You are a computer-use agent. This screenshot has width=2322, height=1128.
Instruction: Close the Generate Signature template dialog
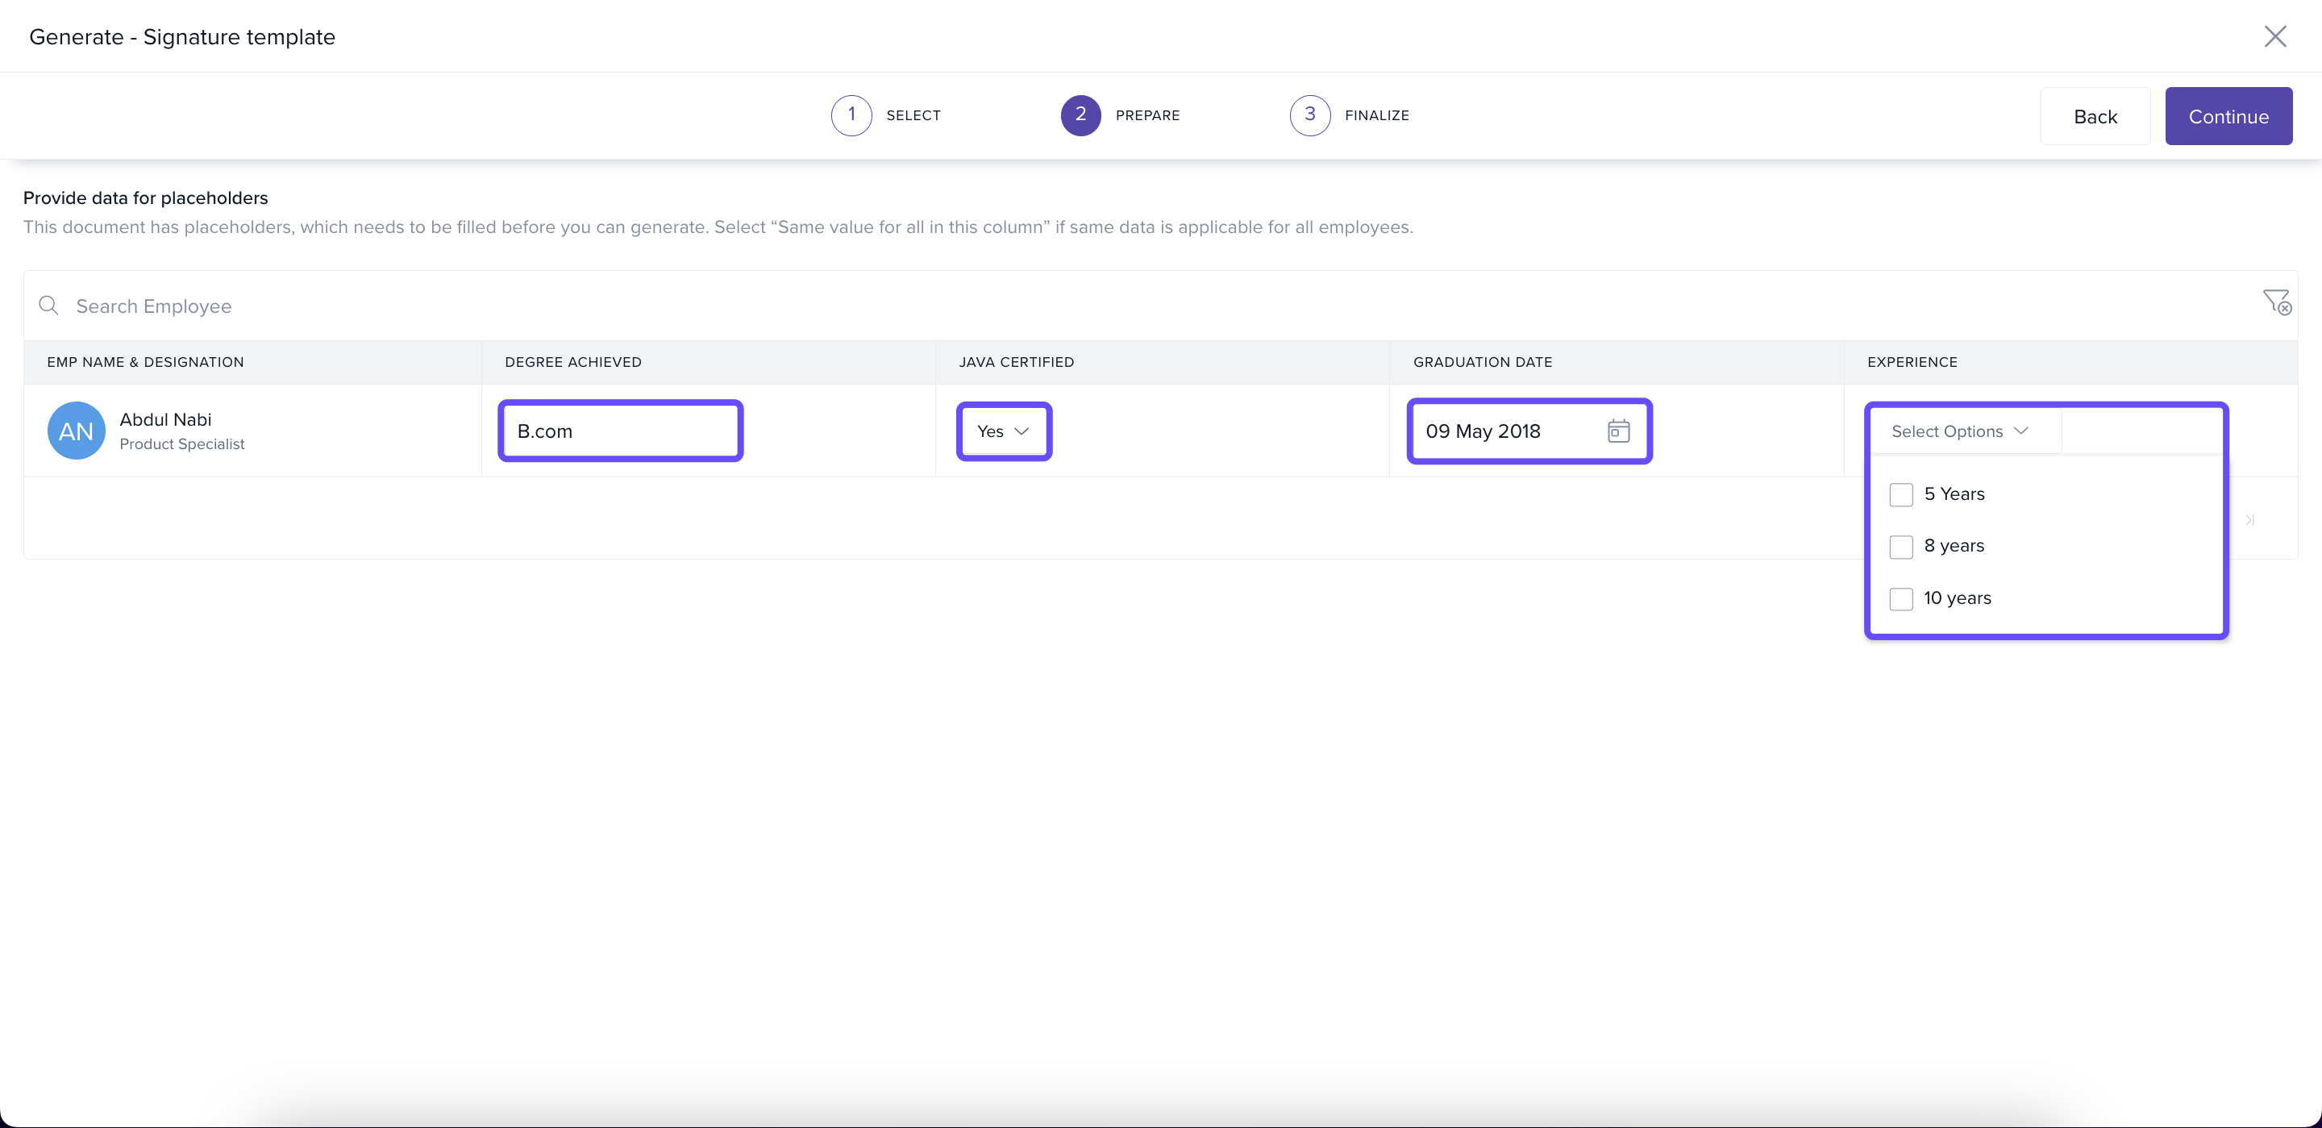(2275, 36)
